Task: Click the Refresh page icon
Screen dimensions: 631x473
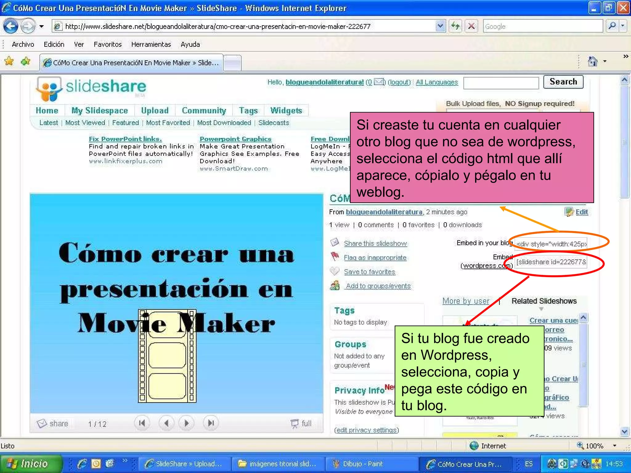Action: [x=455, y=26]
